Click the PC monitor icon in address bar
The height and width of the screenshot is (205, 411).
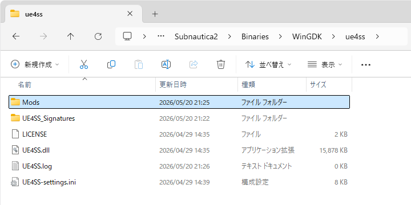tap(127, 36)
